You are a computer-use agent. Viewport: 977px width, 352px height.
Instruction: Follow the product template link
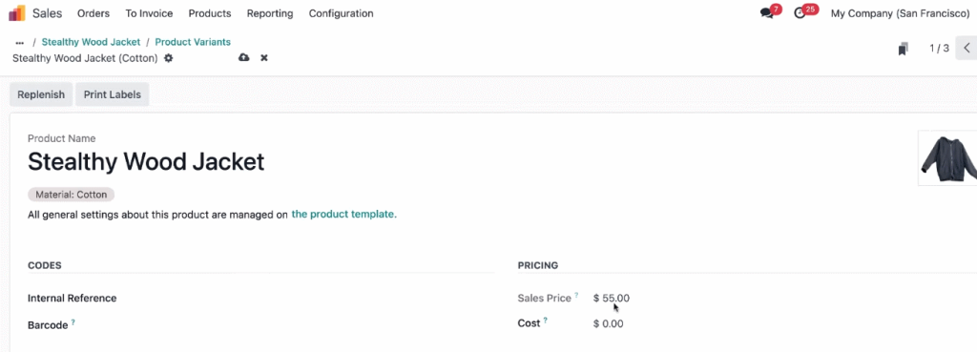tap(343, 214)
